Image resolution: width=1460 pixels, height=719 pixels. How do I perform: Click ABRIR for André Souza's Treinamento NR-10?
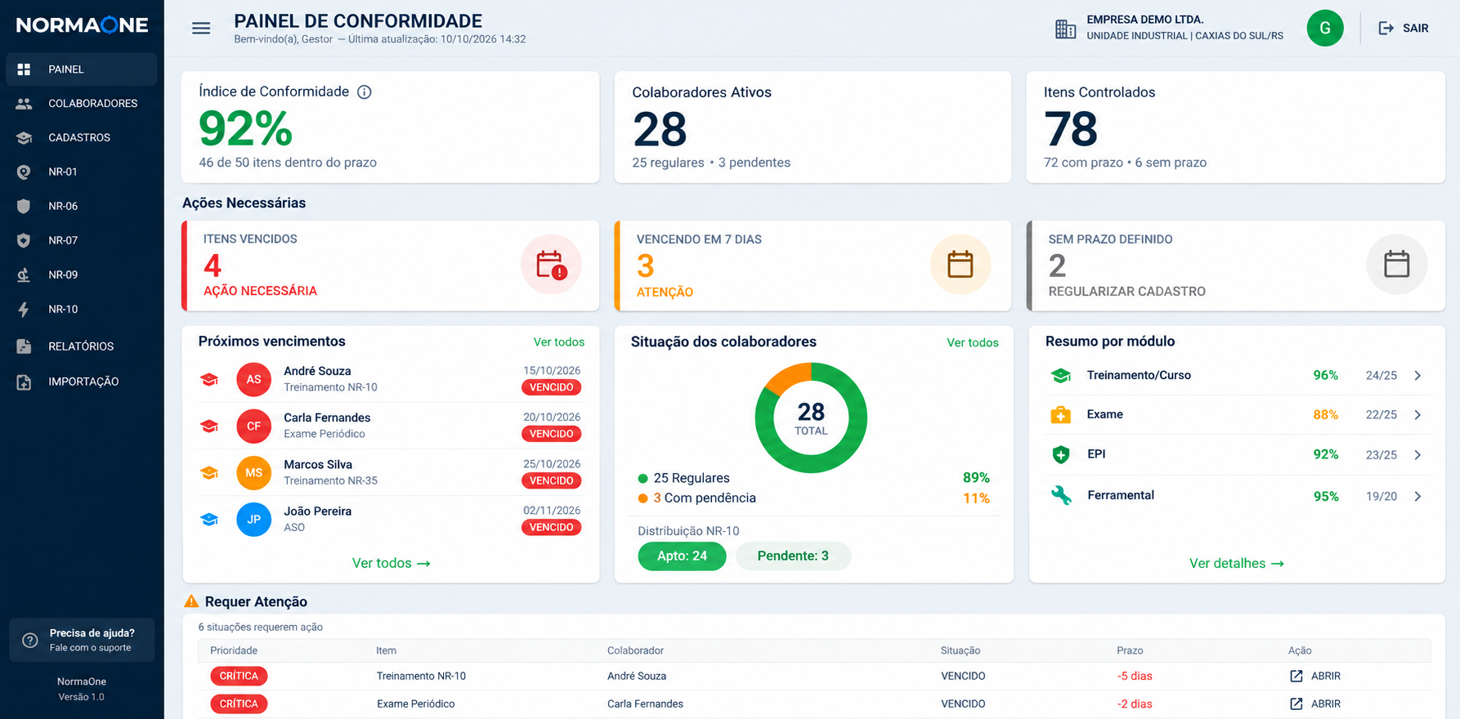point(1315,677)
